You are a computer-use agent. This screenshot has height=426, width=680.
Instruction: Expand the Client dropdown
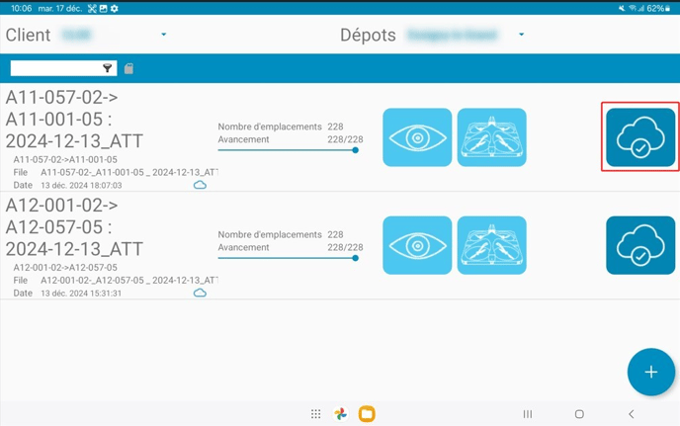(x=163, y=36)
